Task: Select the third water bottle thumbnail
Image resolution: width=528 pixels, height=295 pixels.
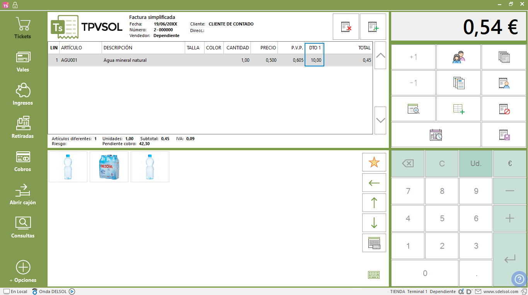Action: 150,167
